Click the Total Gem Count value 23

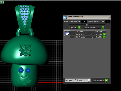coord(107,22)
